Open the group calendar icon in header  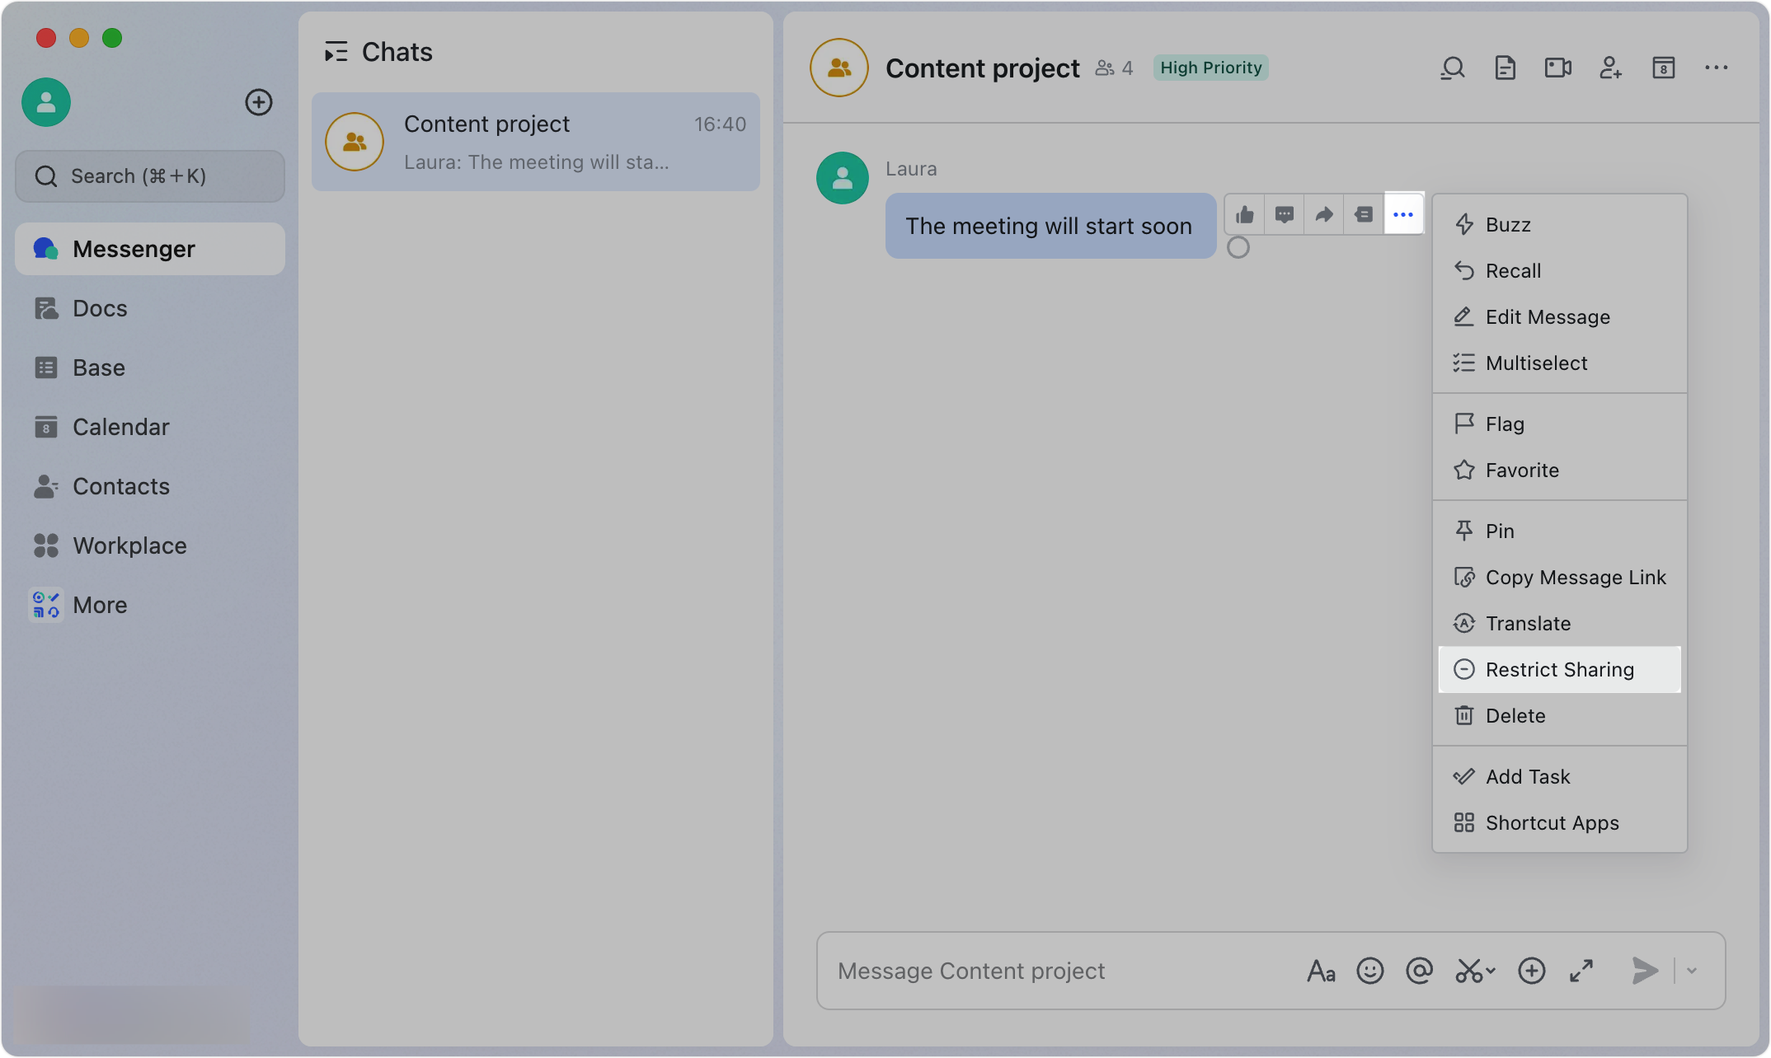pos(1663,68)
